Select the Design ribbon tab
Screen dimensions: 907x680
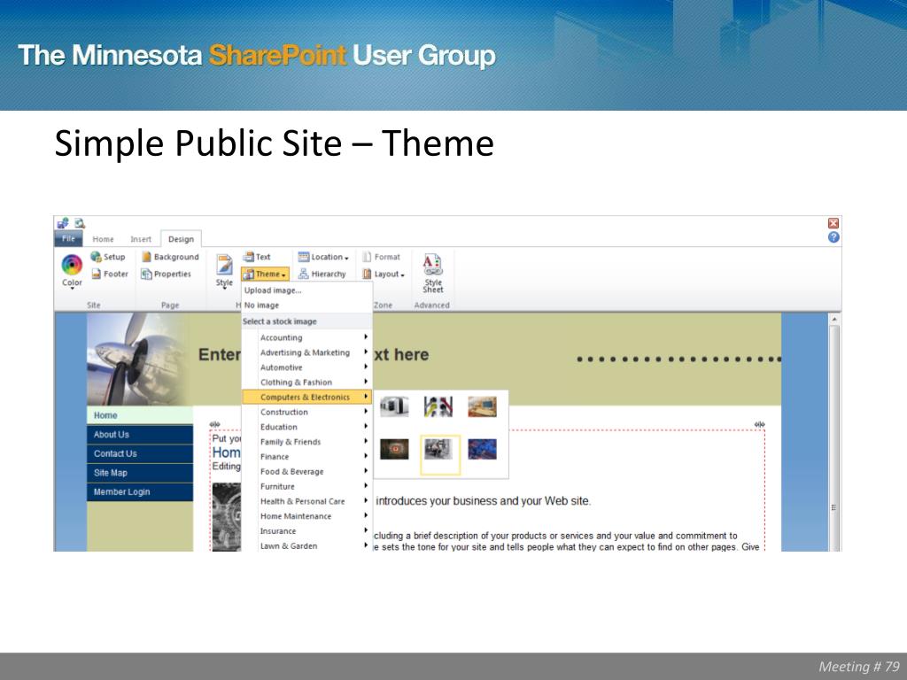click(181, 239)
